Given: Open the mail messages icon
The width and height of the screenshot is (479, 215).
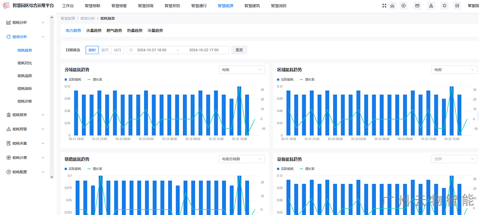Looking at the screenshot, I should click(x=417, y=6).
